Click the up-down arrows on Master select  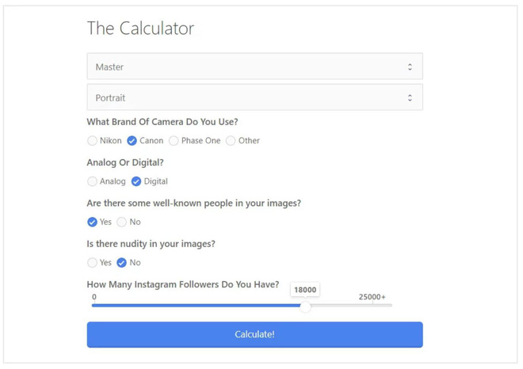410,67
